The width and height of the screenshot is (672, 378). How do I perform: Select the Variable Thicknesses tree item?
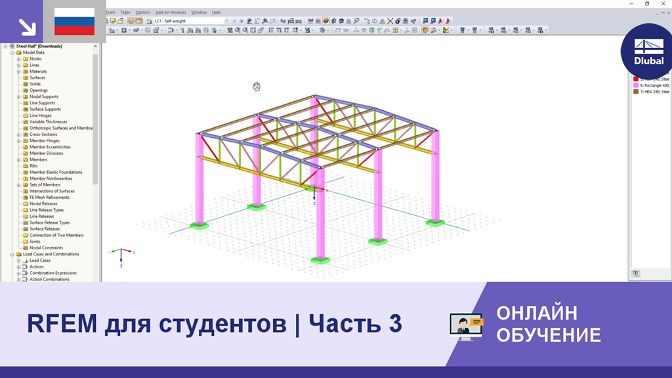click(48, 121)
